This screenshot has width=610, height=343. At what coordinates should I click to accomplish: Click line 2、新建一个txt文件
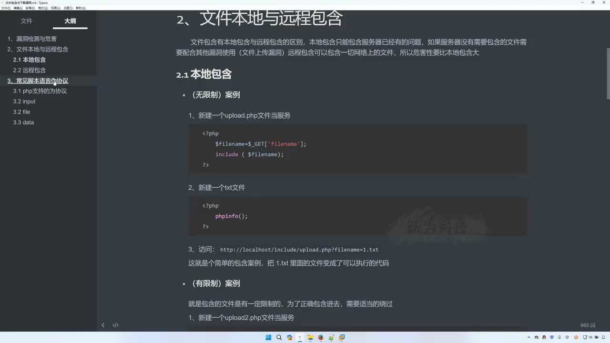pyautogui.click(x=217, y=188)
